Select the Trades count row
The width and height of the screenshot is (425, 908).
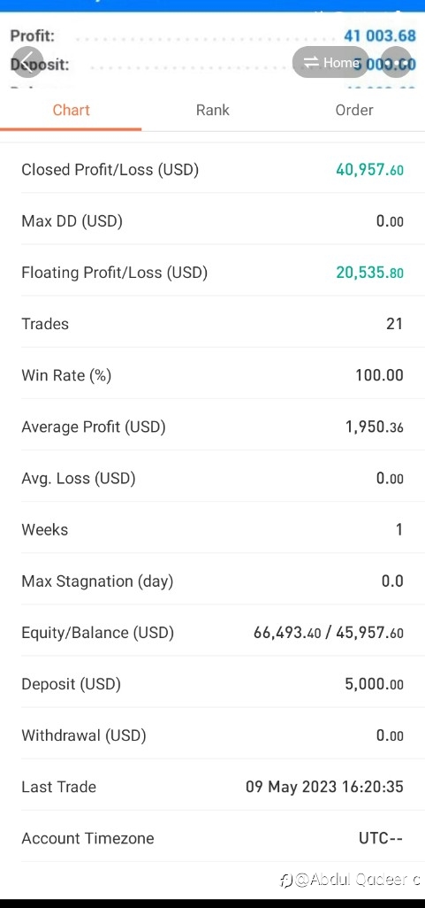212,324
